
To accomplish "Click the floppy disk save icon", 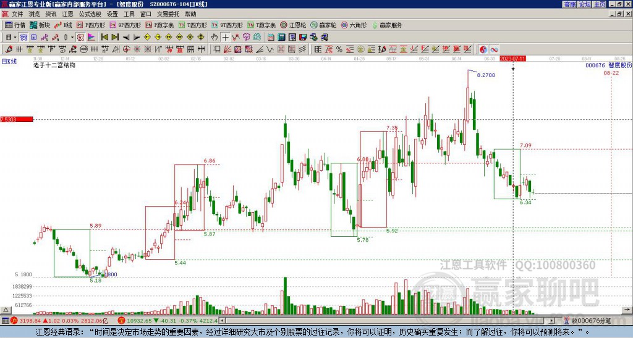I will [x=303, y=38].
